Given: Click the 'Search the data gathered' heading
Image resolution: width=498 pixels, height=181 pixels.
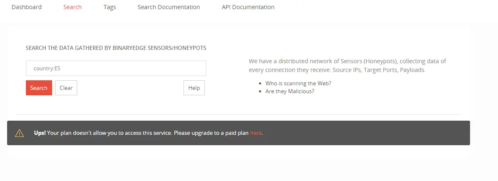Looking at the screenshot, I should (116, 48).
